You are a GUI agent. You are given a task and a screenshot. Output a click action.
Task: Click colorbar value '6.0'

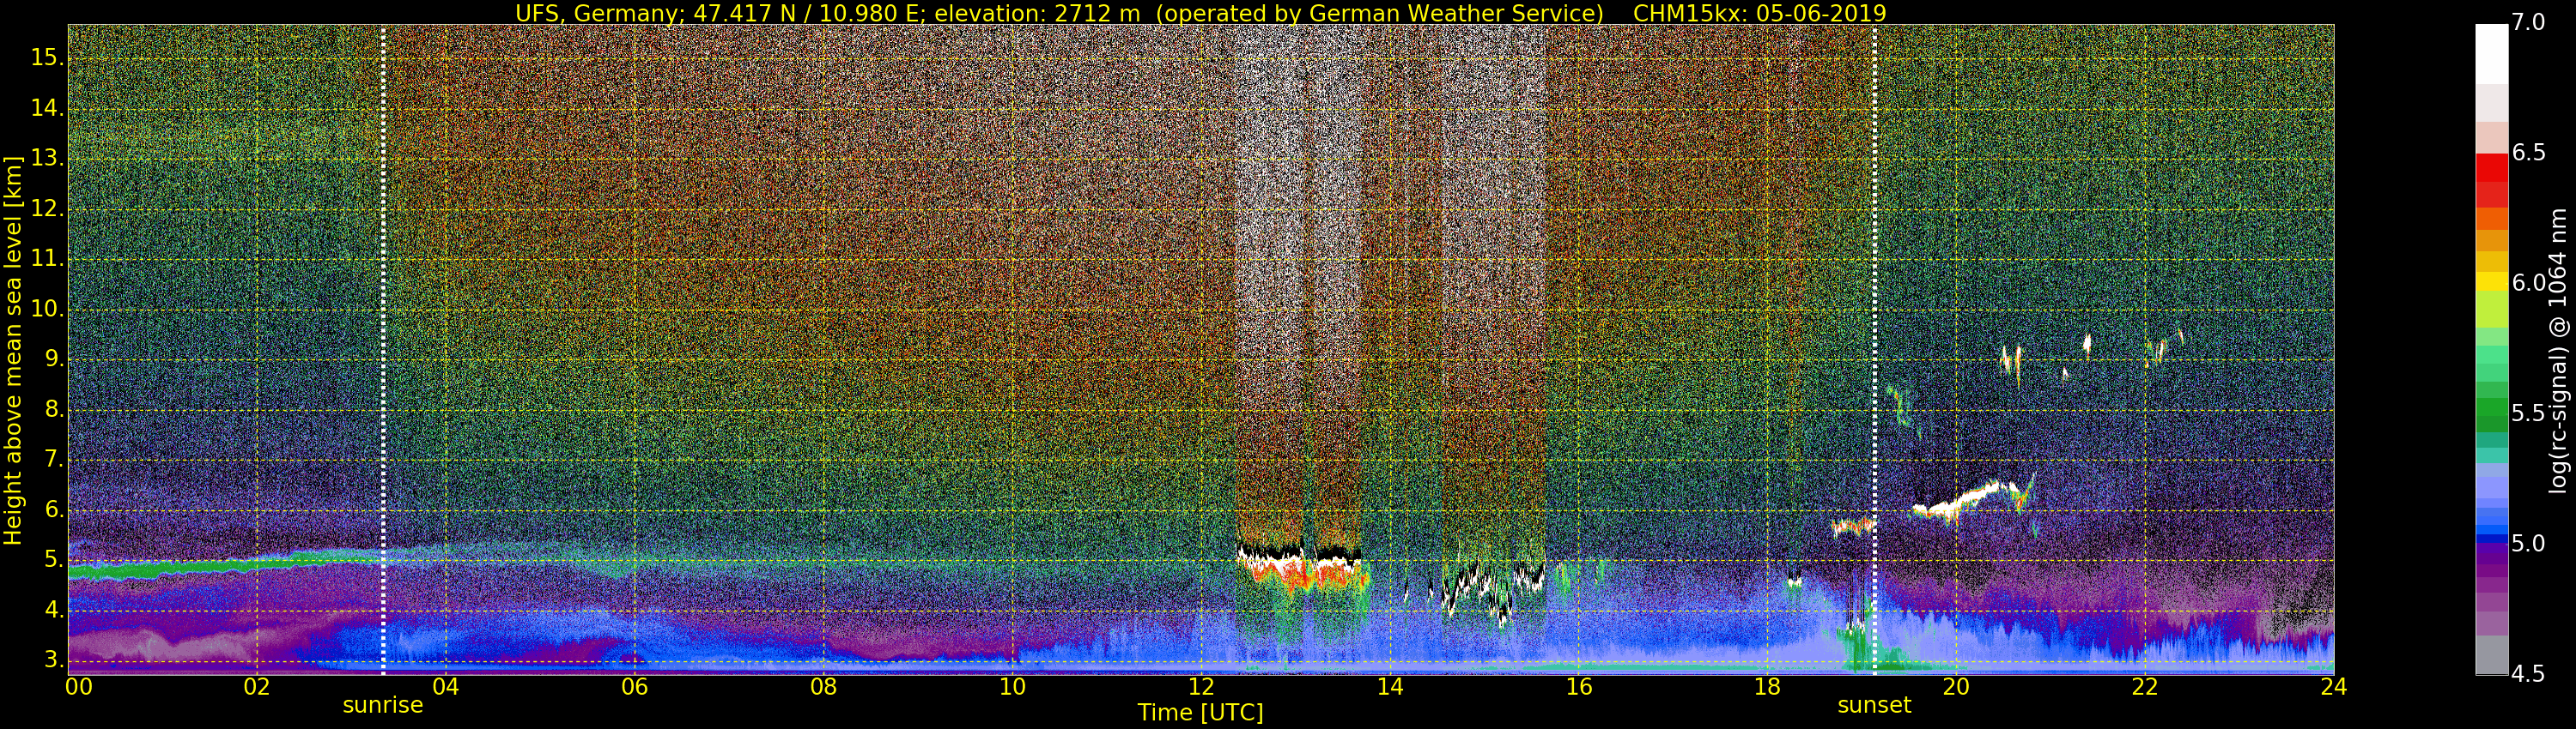tap(2529, 284)
